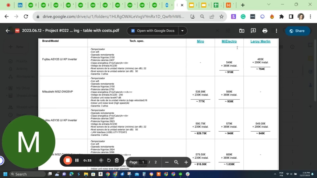Screen dimensions: 317x178
Task: Reset zoom with the magnifier icon
Action: coord(176,162)
